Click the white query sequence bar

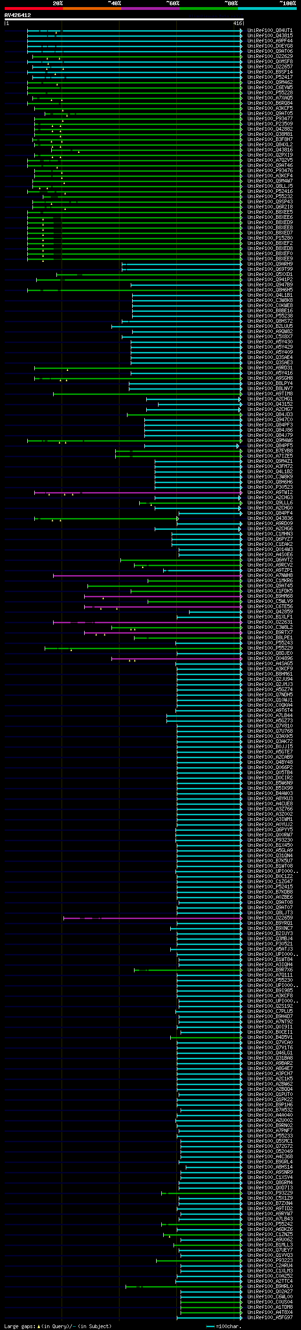pos(124,20)
